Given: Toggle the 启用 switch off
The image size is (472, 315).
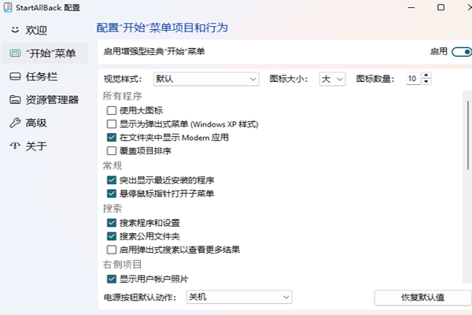Looking at the screenshot, I should click(x=462, y=51).
